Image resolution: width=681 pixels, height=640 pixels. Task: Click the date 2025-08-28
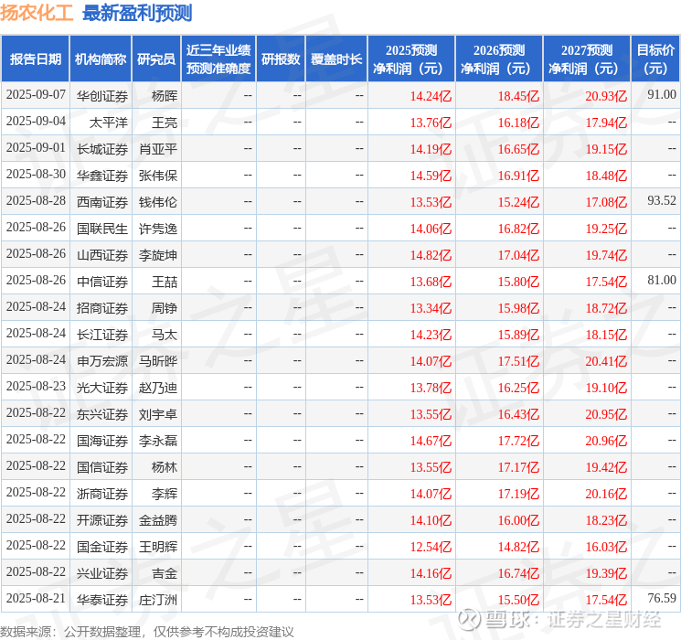pos(36,201)
